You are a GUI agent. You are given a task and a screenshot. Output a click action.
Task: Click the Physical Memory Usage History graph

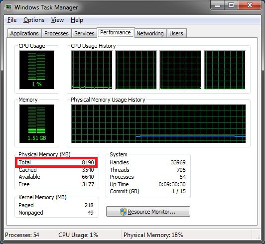[x=158, y=123]
